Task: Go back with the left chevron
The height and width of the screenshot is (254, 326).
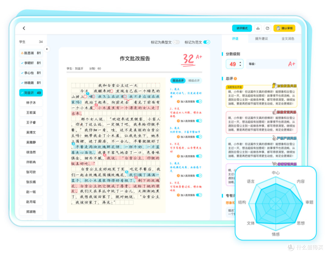Action: pyautogui.click(x=24, y=28)
